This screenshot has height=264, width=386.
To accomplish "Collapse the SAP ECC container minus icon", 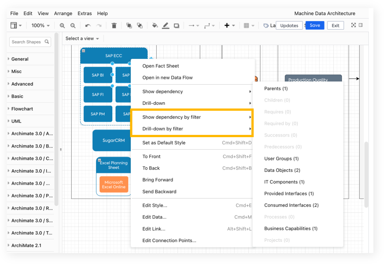I will point(84,51).
